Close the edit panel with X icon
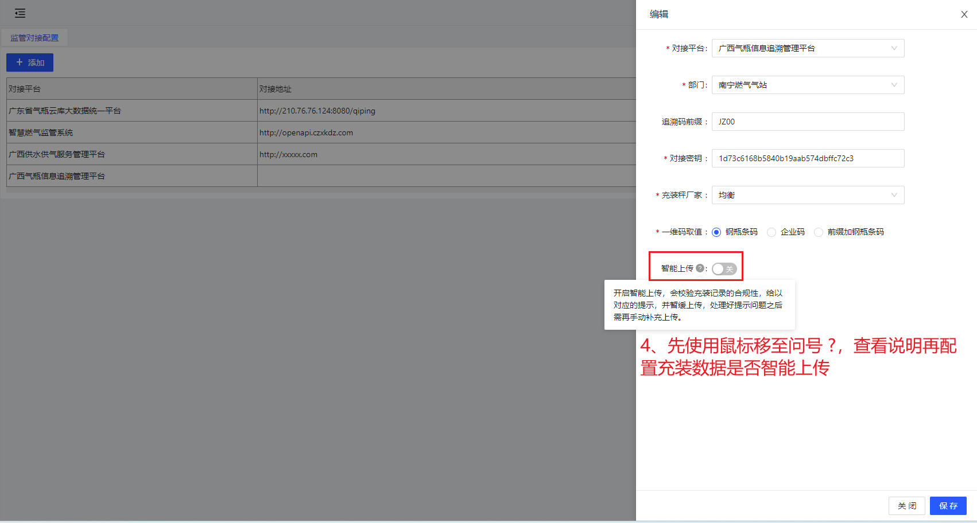The width and height of the screenshot is (977, 523). 964,14
